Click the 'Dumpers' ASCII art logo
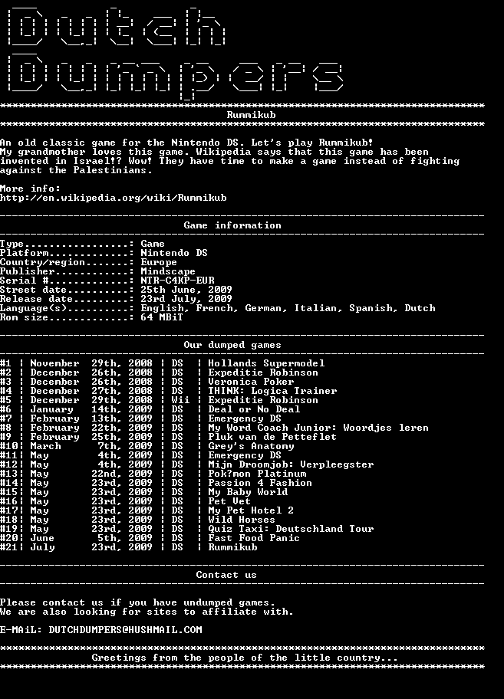The image size is (504, 699). (176, 76)
